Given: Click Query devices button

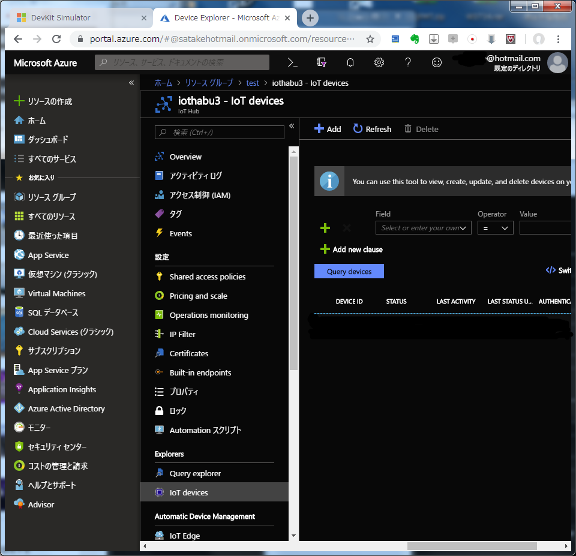Looking at the screenshot, I should click(349, 271).
